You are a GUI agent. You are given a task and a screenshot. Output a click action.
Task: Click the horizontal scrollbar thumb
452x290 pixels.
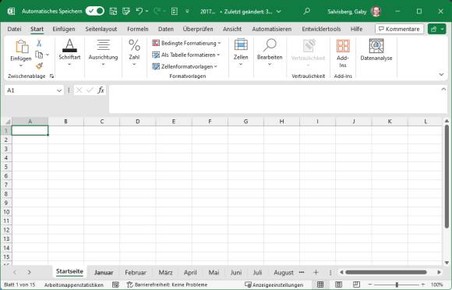(x=386, y=272)
